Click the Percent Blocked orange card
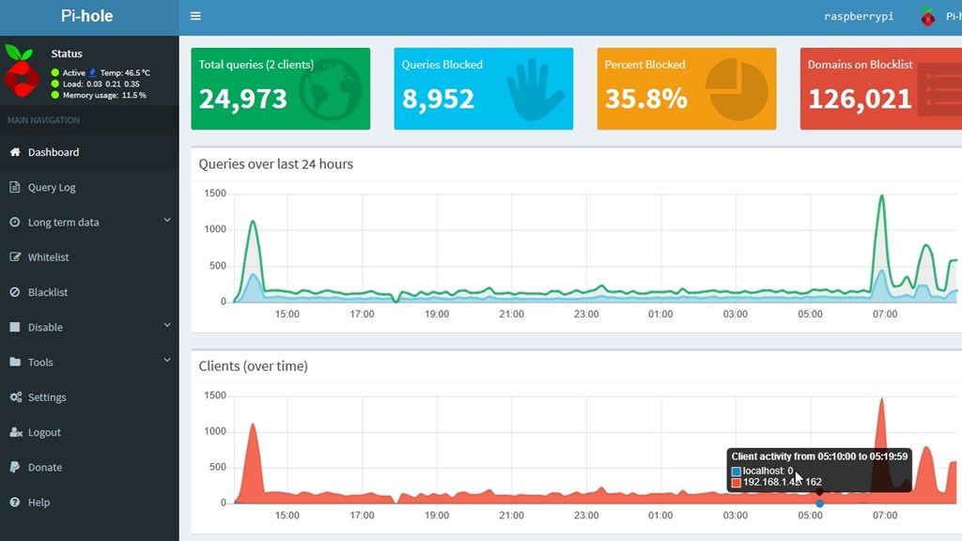The image size is (962, 541). pos(686,88)
